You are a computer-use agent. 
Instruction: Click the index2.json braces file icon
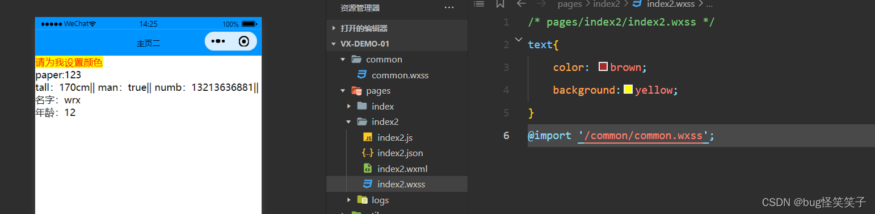click(368, 153)
